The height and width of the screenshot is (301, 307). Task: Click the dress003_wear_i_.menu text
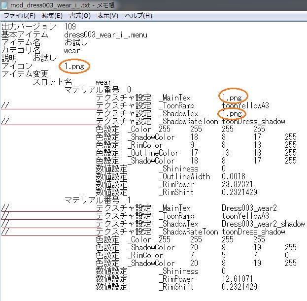(106, 35)
